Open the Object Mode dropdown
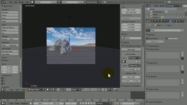Screen dimensions: 187x105 click(x=36, y=90)
